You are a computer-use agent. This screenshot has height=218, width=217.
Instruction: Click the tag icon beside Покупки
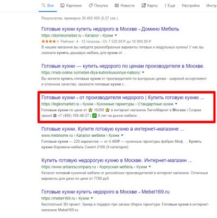click(x=90, y=5)
